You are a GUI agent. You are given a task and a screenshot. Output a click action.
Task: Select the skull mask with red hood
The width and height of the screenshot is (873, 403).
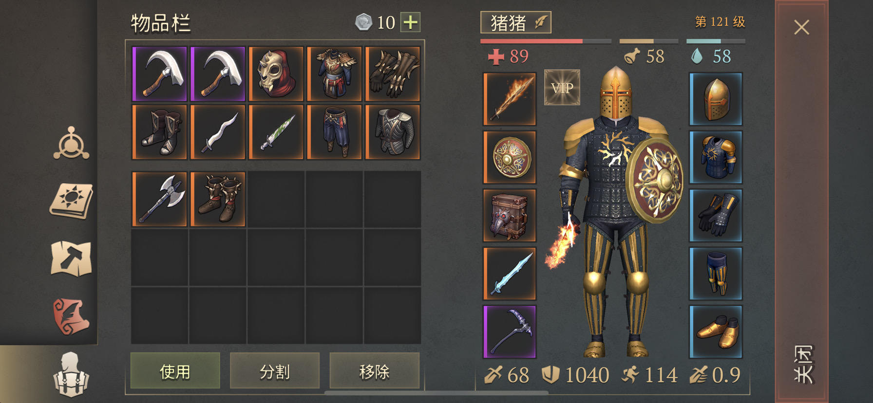276,74
